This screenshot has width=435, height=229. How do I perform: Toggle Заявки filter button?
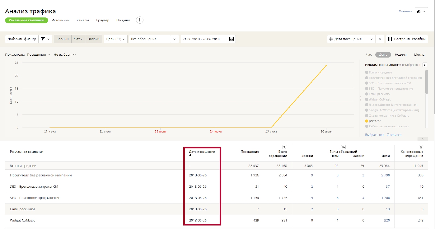[94, 39]
